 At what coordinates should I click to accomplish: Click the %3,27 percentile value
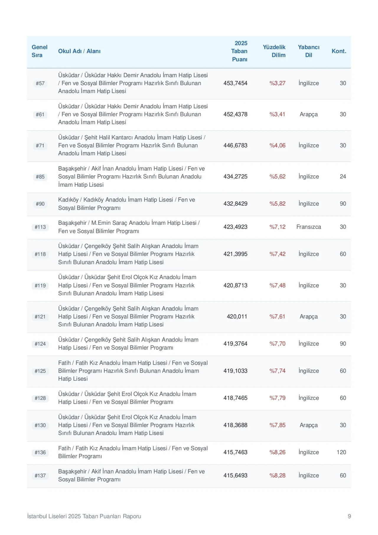277,83
